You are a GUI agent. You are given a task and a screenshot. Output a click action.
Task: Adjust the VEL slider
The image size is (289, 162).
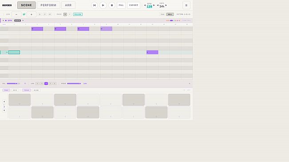point(13,84)
